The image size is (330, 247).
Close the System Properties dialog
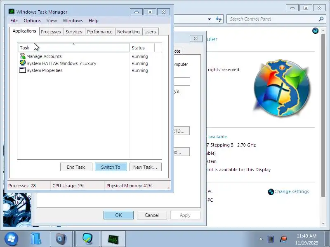[196, 39]
